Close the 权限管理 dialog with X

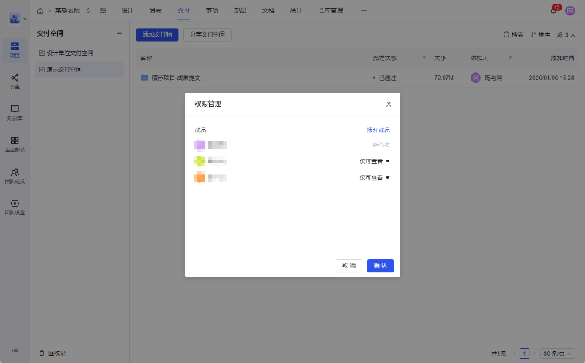tap(389, 104)
